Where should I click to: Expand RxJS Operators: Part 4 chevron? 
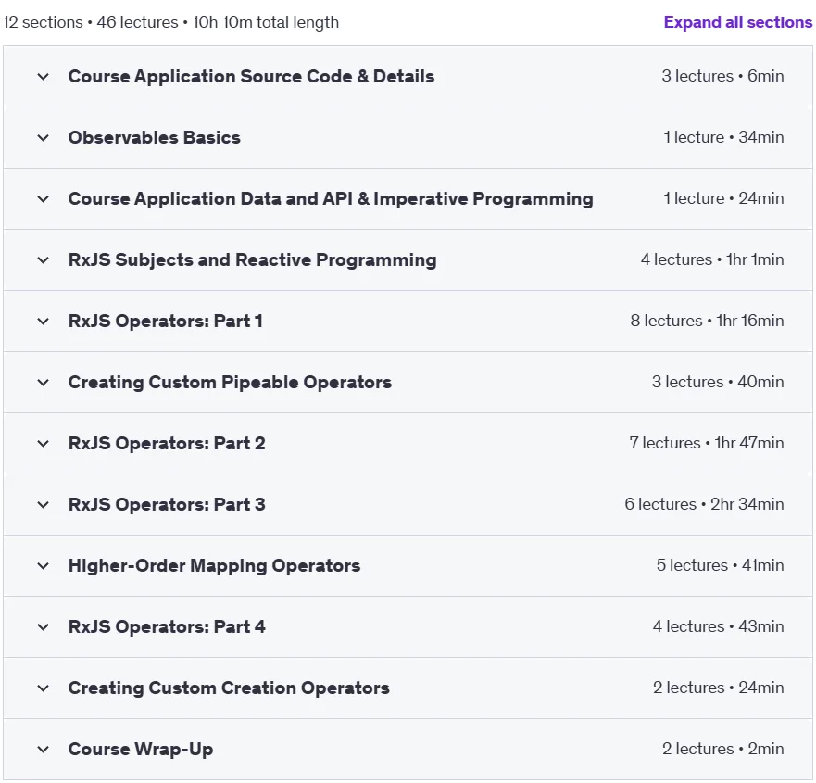coord(44,627)
